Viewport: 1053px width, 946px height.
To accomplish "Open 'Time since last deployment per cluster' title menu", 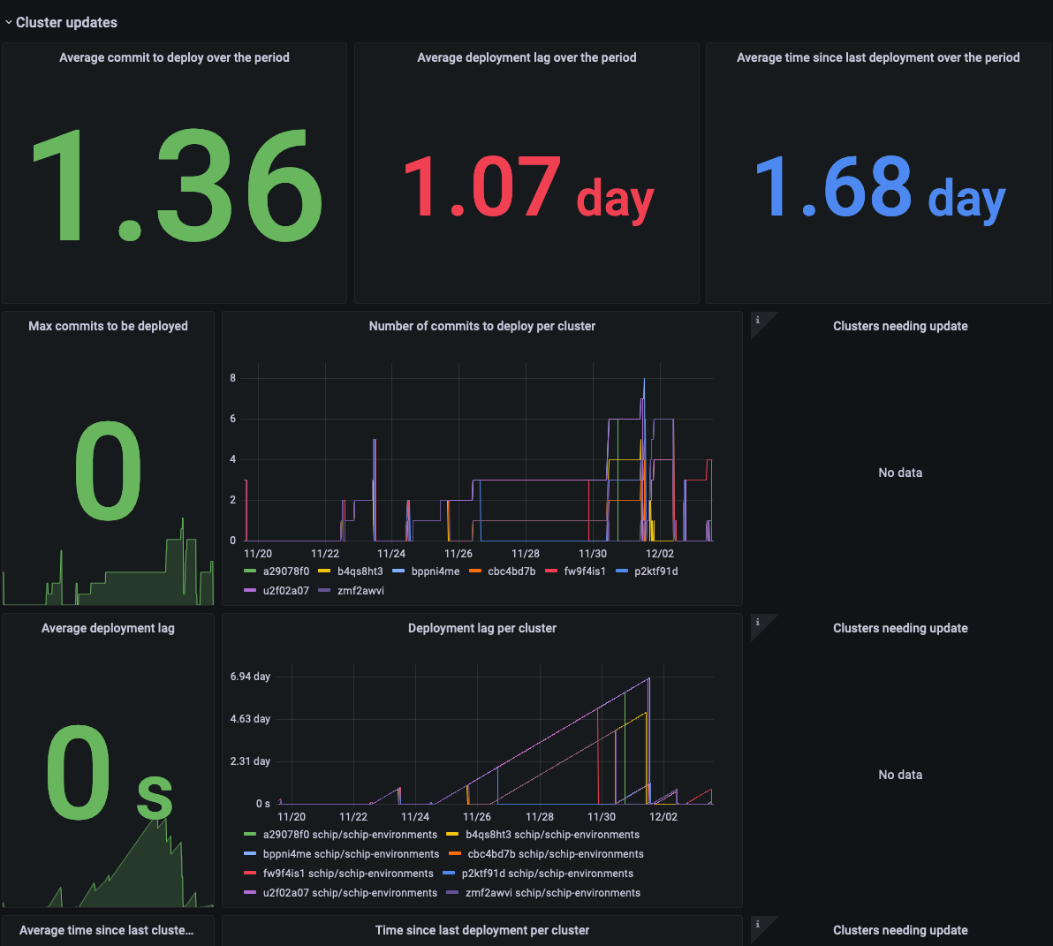I will (481, 930).
